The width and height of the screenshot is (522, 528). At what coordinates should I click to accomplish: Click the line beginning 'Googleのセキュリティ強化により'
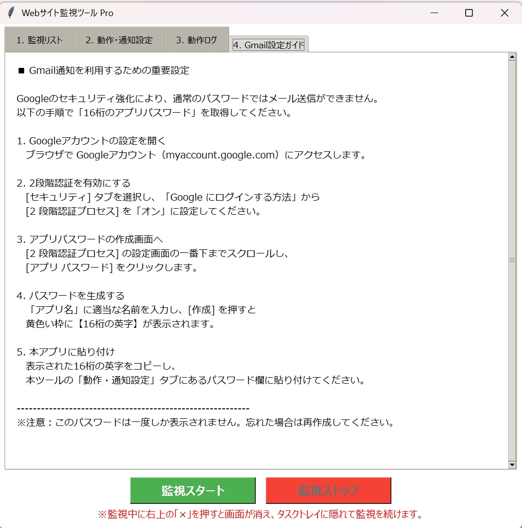pyautogui.click(x=198, y=99)
